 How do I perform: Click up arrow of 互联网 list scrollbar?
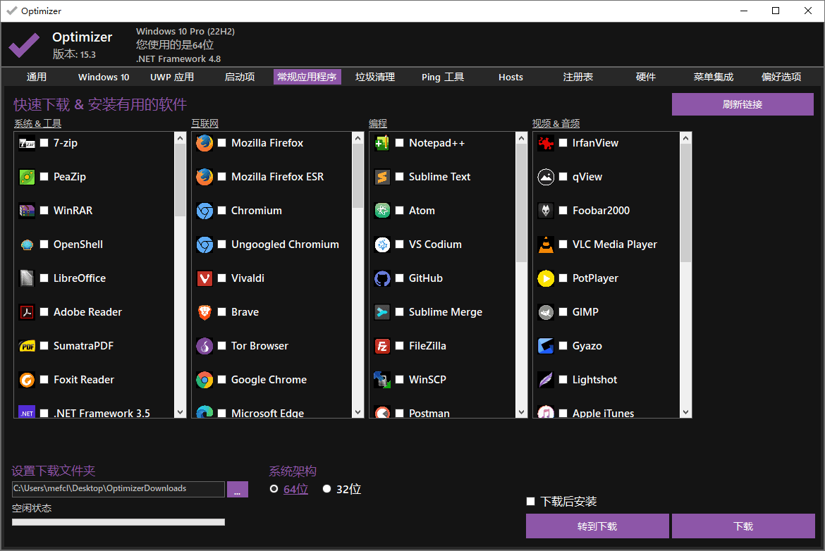tap(358, 138)
